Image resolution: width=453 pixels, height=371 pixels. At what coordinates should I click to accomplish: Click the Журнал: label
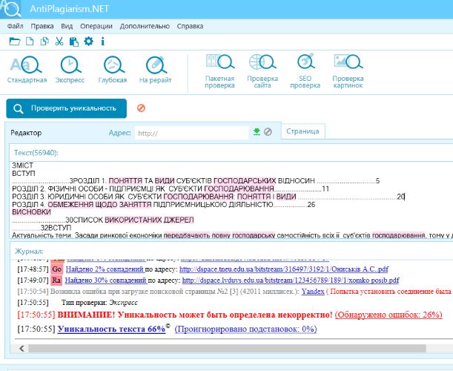[29, 251]
